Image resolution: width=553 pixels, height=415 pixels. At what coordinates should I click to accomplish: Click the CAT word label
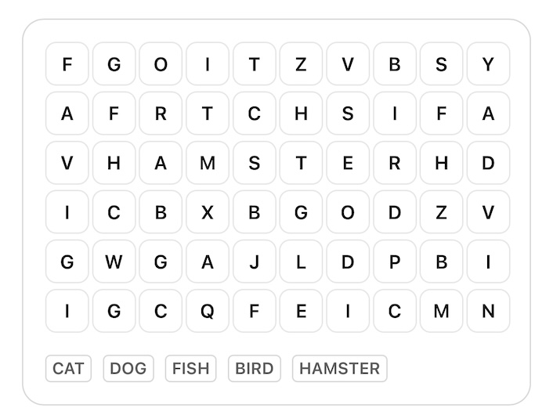(68, 368)
